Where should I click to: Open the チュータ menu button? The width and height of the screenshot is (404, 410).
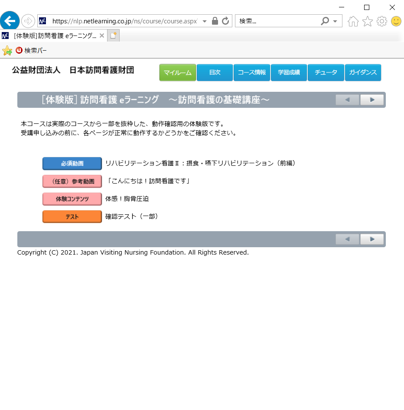coord(326,72)
